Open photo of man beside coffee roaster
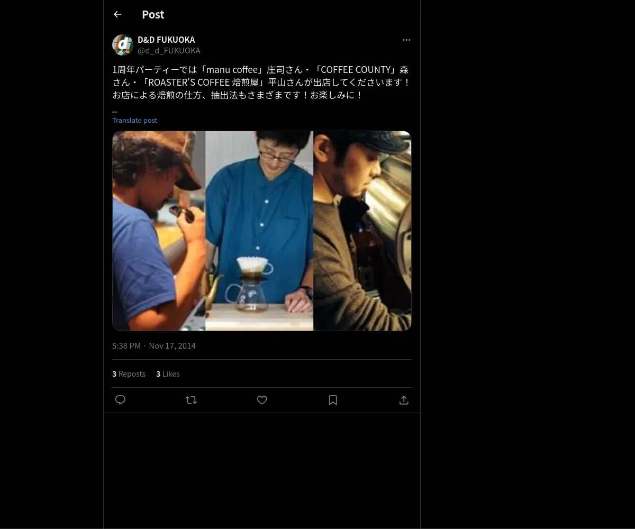 click(362, 231)
